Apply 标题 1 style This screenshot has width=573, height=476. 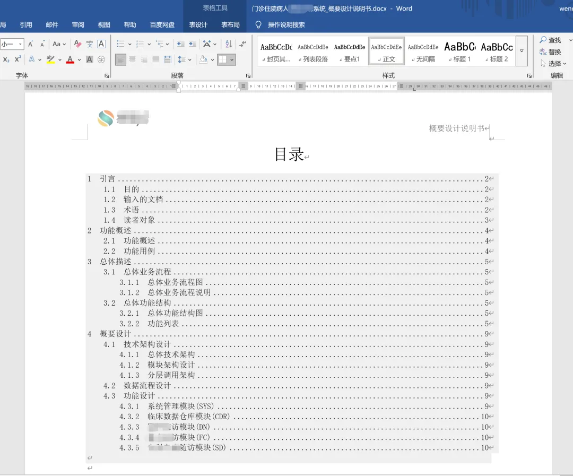pyautogui.click(x=459, y=51)
